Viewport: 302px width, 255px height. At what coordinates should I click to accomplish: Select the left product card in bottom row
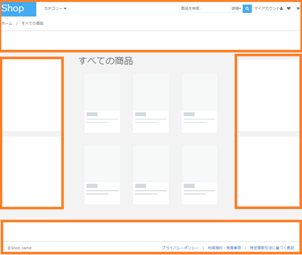point(102,175)
